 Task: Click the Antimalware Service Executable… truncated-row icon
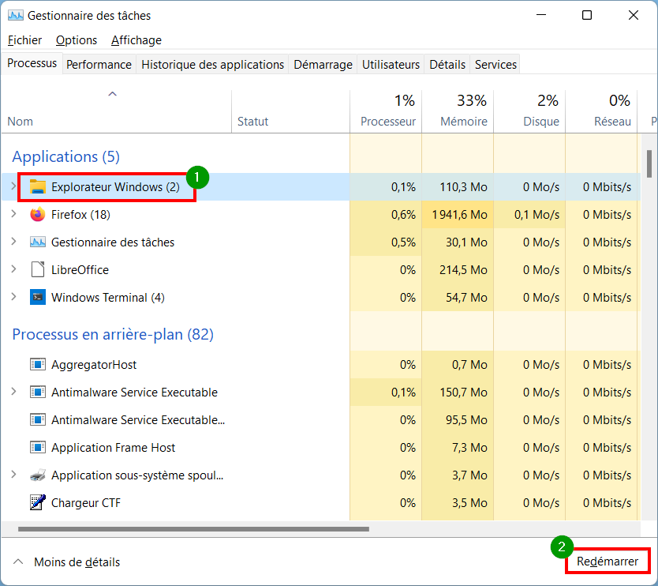click(x=38, y=419)
